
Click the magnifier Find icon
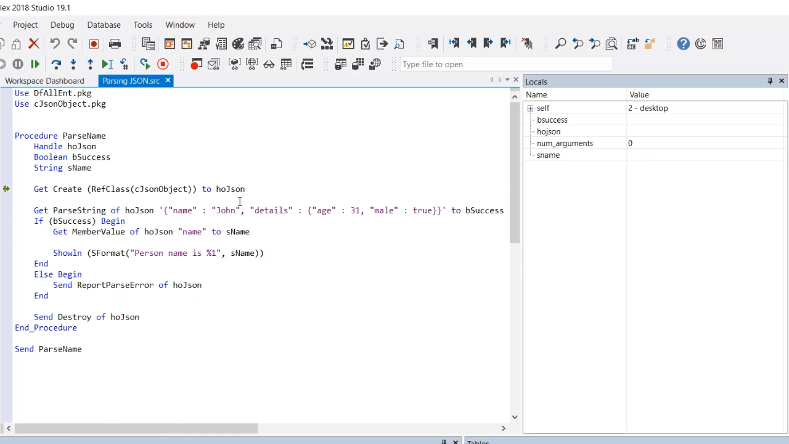(560, 44)
